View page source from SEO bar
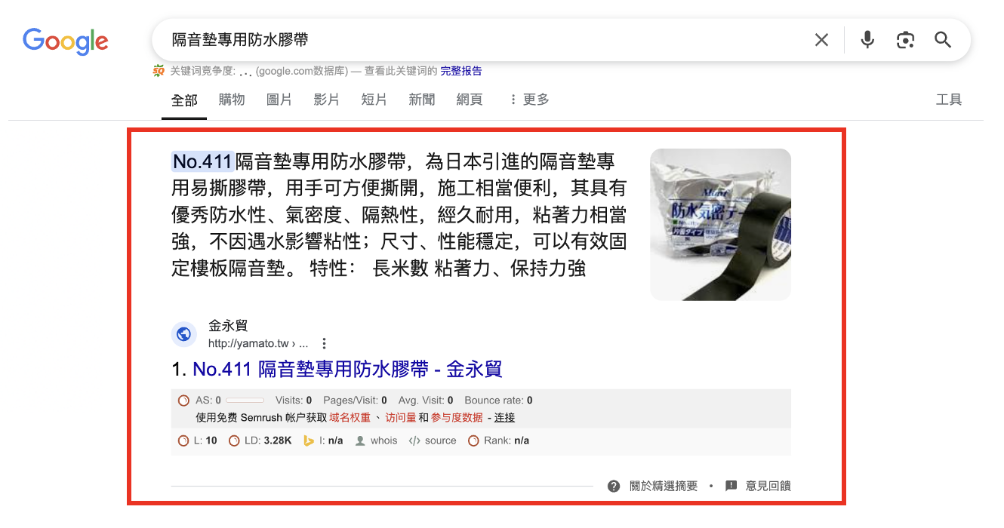The image size is (1004, 528). pos(433,441)
